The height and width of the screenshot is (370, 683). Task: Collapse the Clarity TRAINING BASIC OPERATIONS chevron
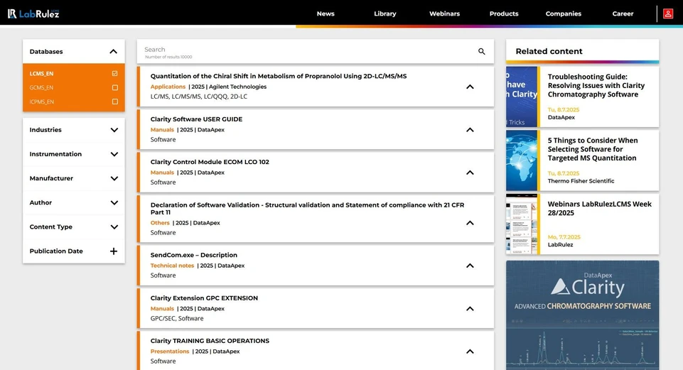pyautogui.click(x=470, y=352)
